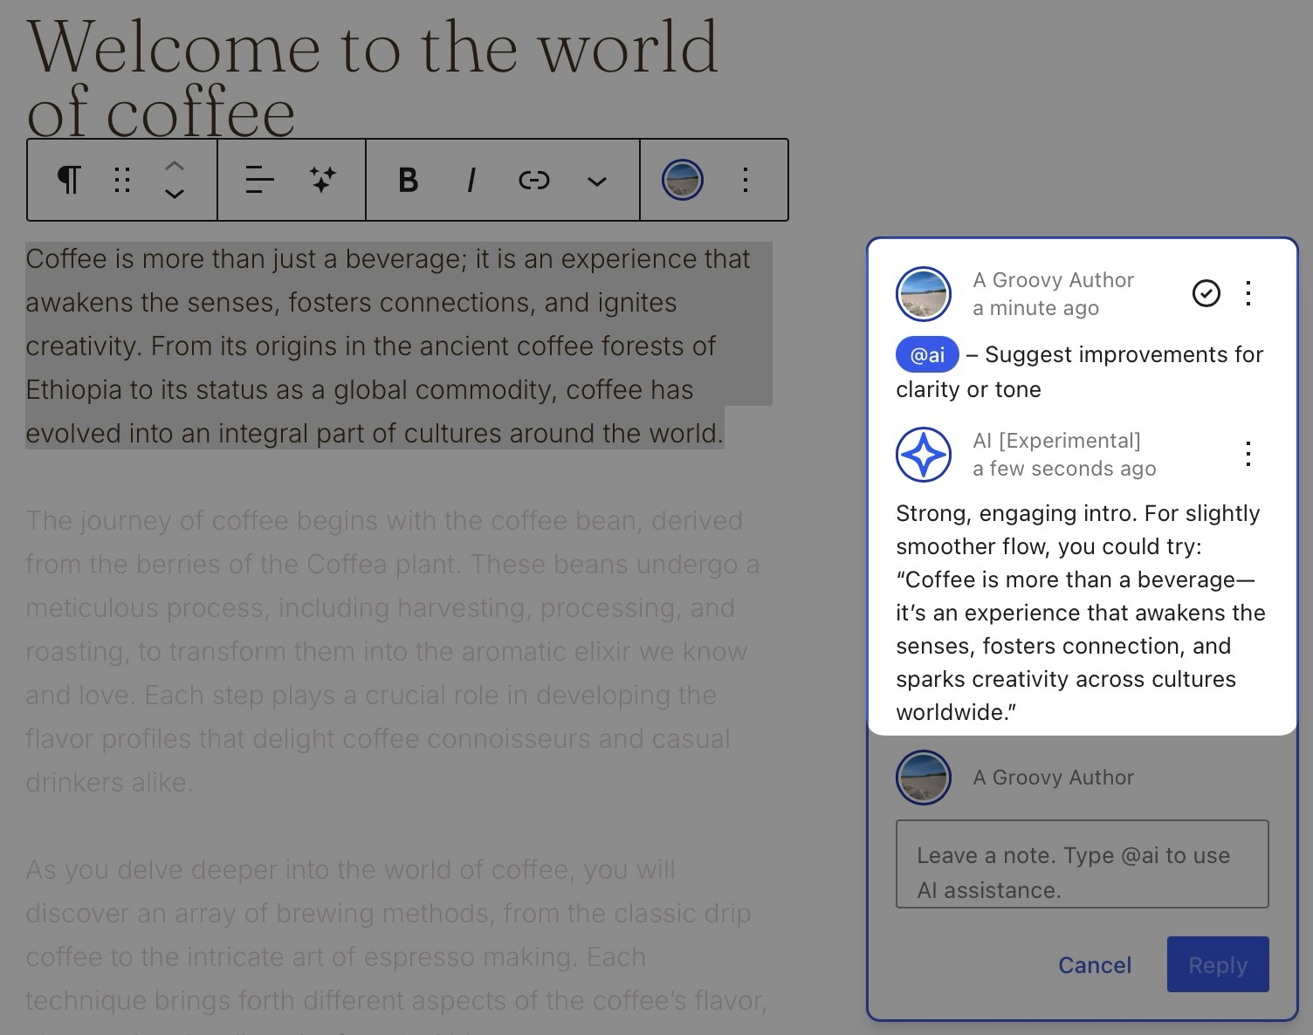Mark the note as resolved

(1206, 293)
